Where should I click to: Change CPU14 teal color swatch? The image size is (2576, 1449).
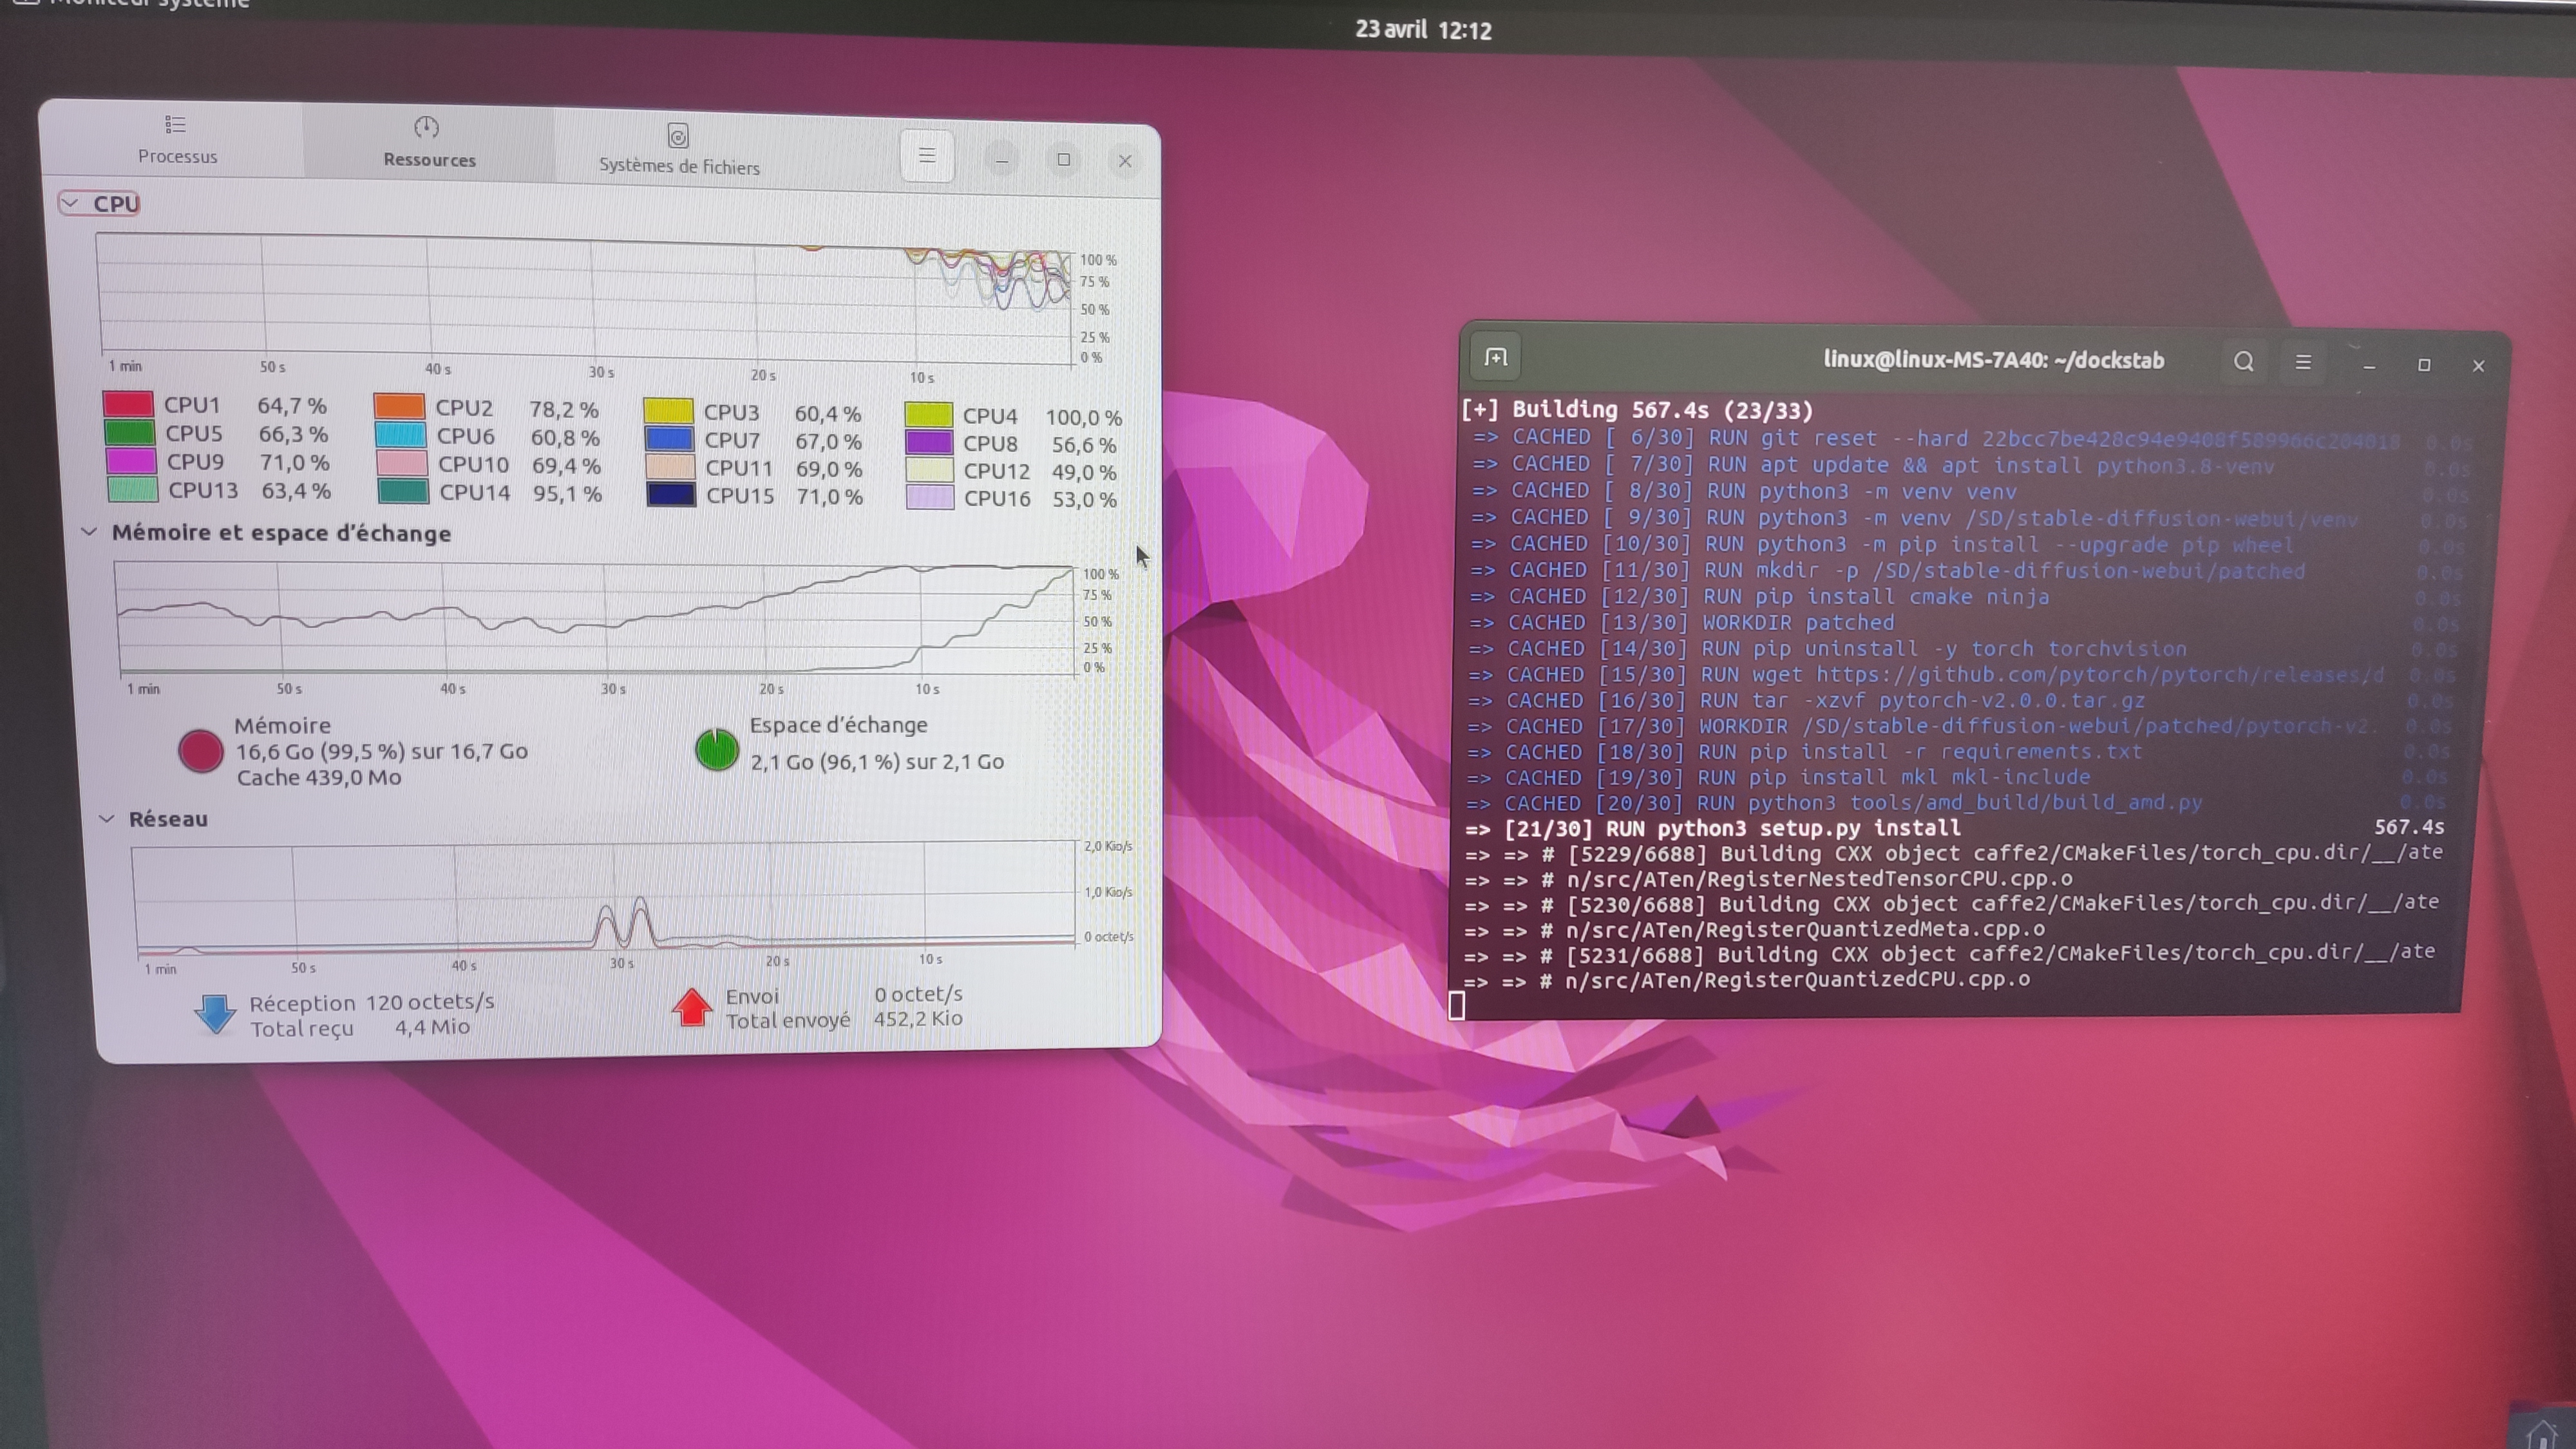coord(404,491)
